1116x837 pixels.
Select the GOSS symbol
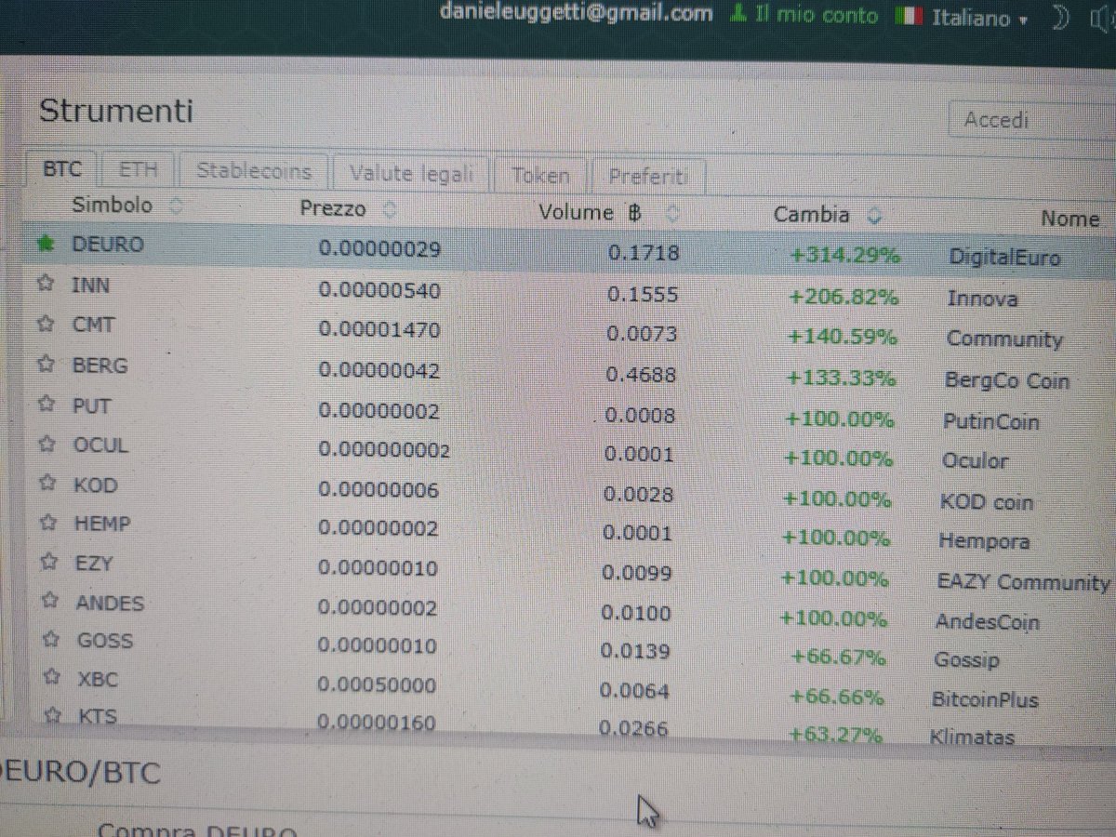[x=105, y=641]
